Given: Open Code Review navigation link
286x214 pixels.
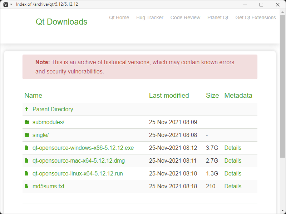Looking at the screenshot, I should point(185,17).
